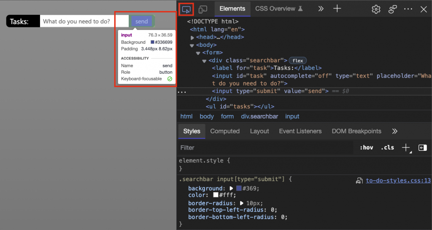
Task: Open the to-do-styles.css:13 source link
Action: click(398, 180)
